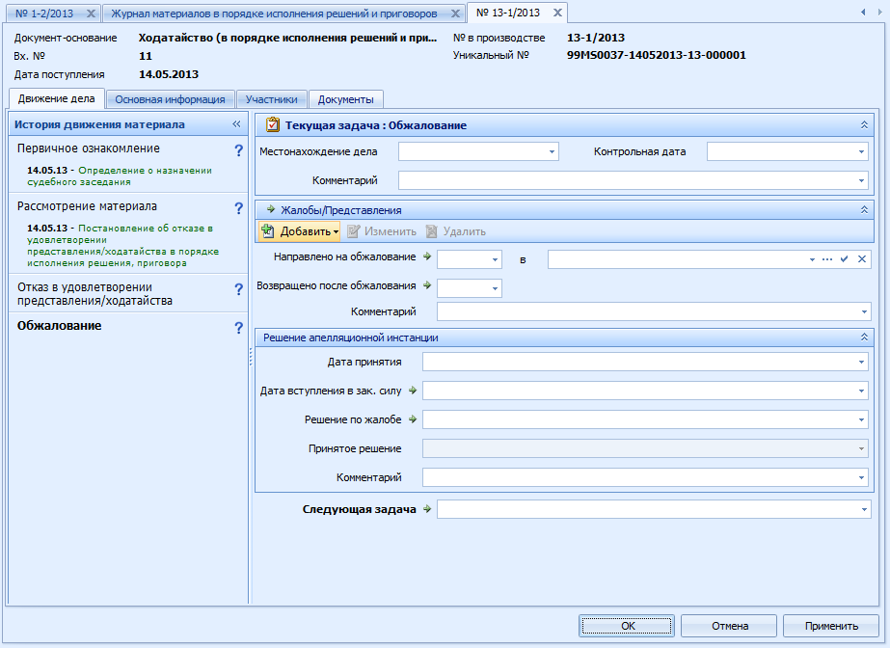This screenshot has width=890, height=648.
Task: Click green arrow beside Решение по жалобе
Action: 413,419
